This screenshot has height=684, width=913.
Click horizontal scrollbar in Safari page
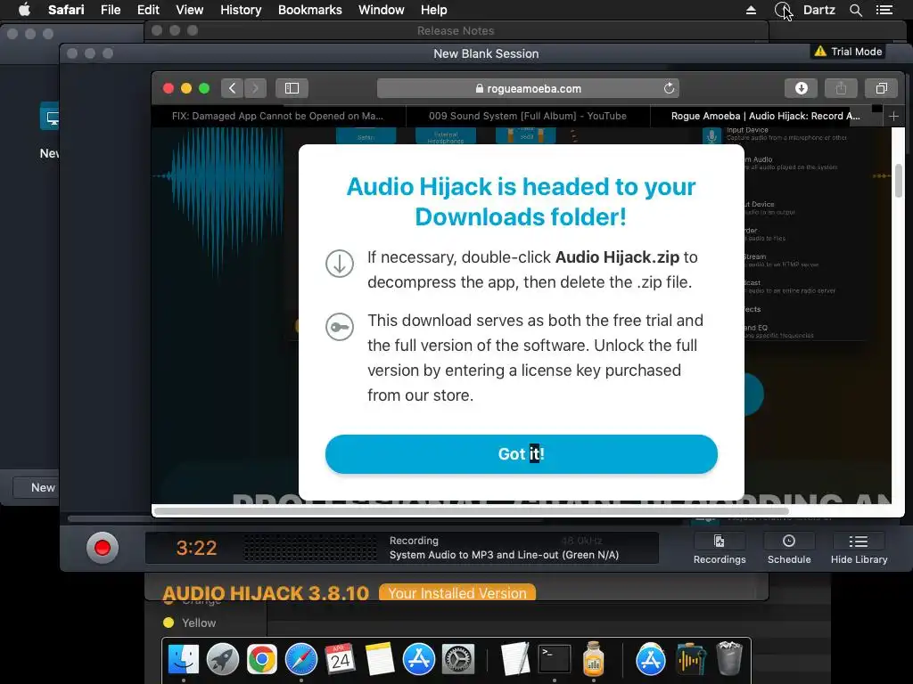tap(471, 511)
